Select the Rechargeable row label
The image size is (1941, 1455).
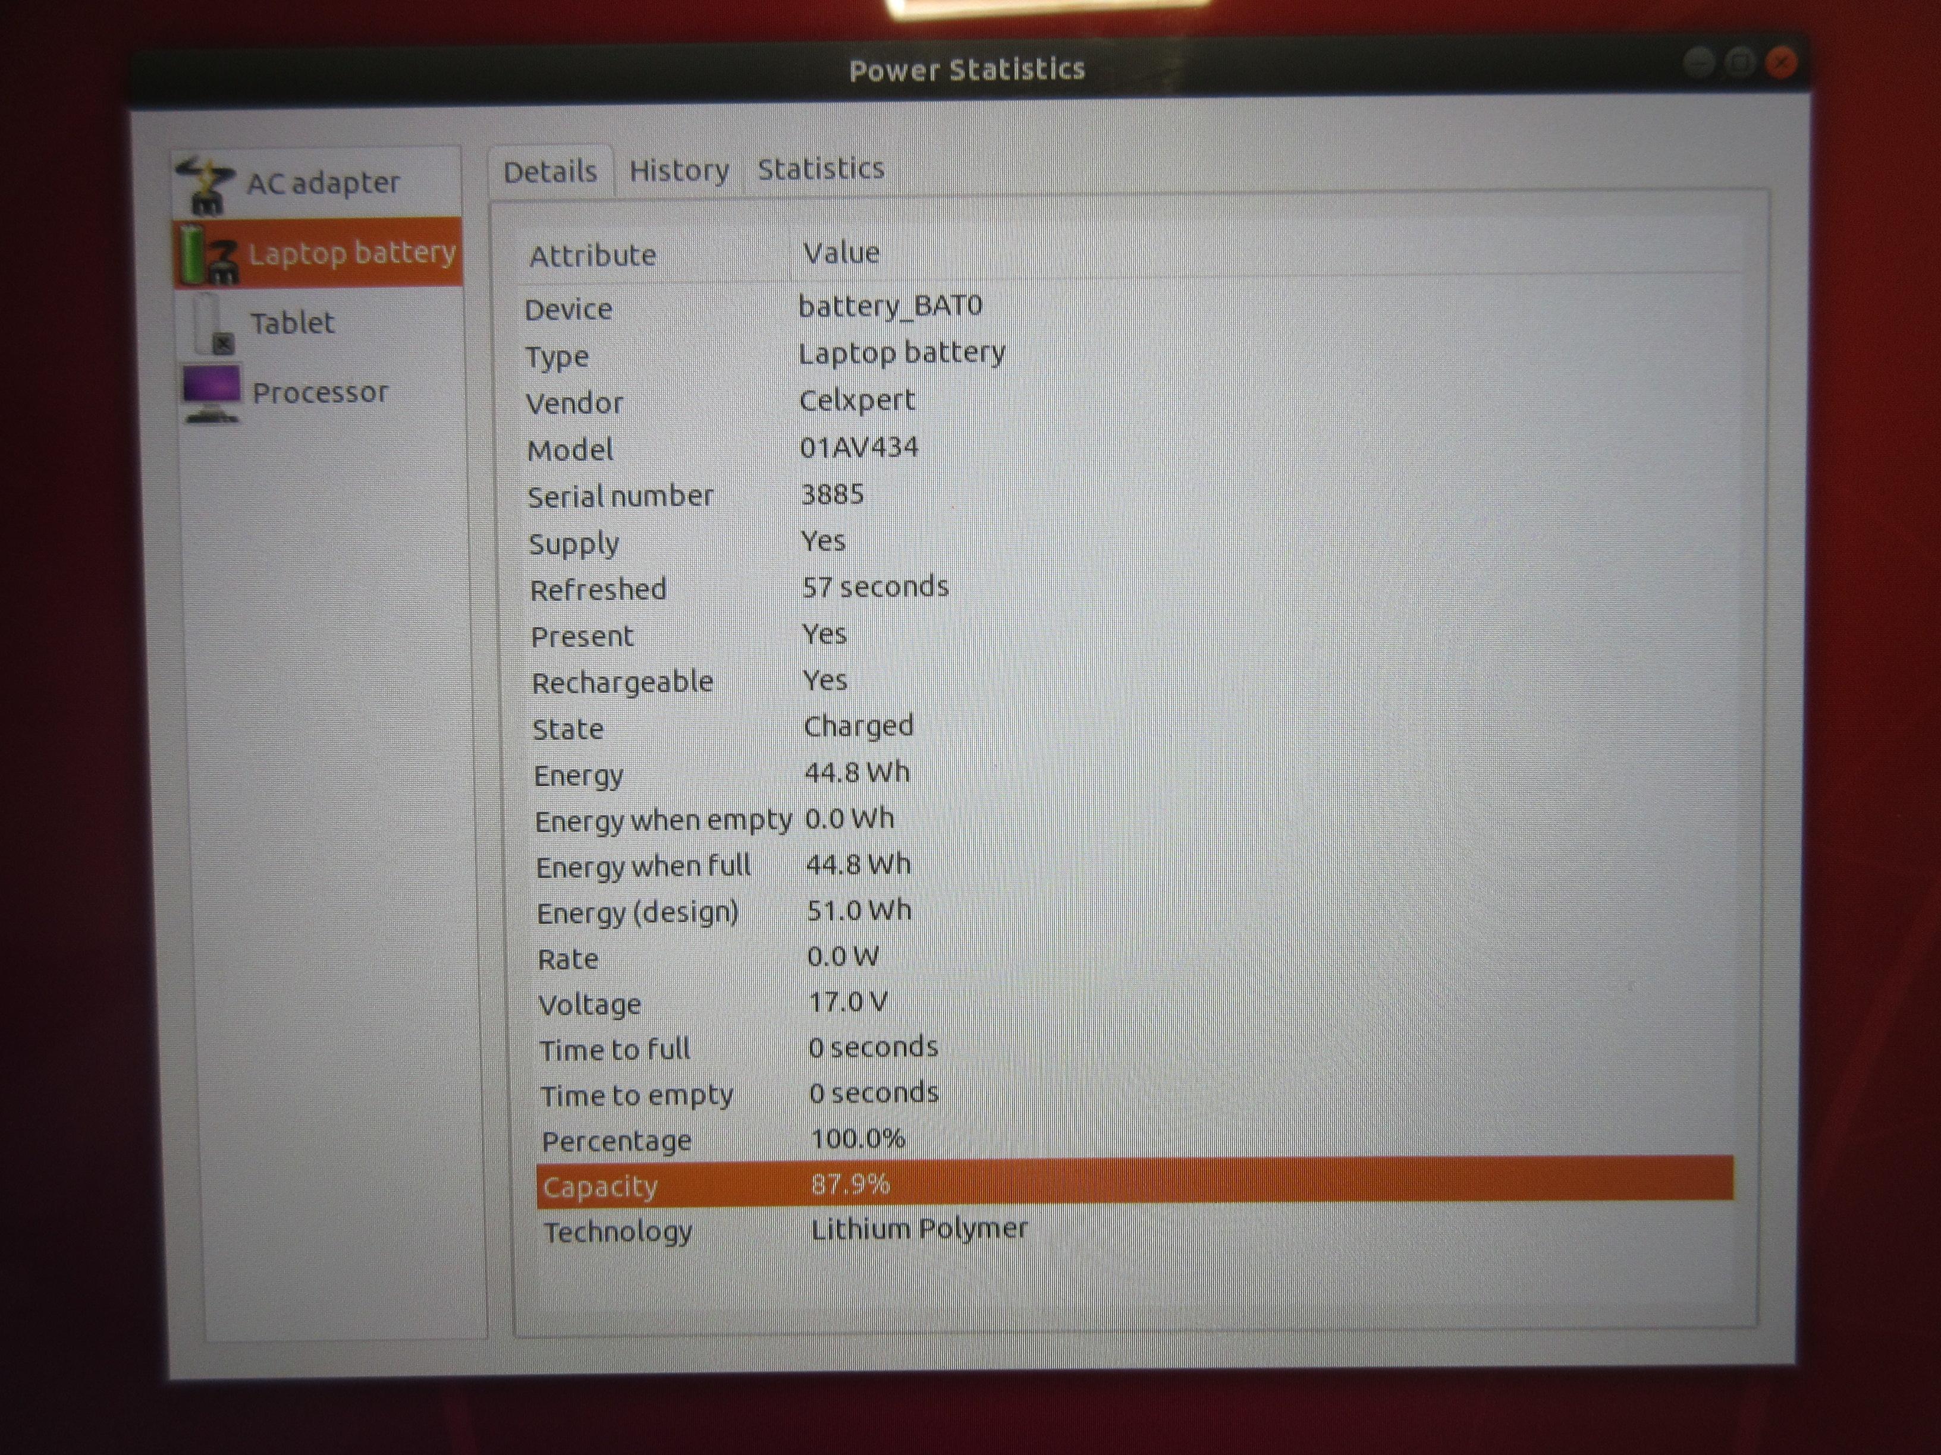(623, 682)
